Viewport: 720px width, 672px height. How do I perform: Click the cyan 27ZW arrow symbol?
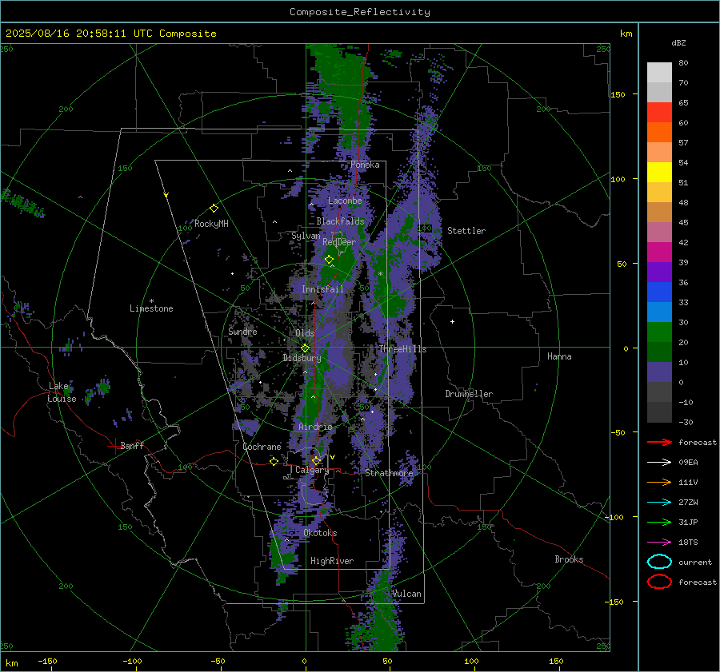tap(659, 503)
